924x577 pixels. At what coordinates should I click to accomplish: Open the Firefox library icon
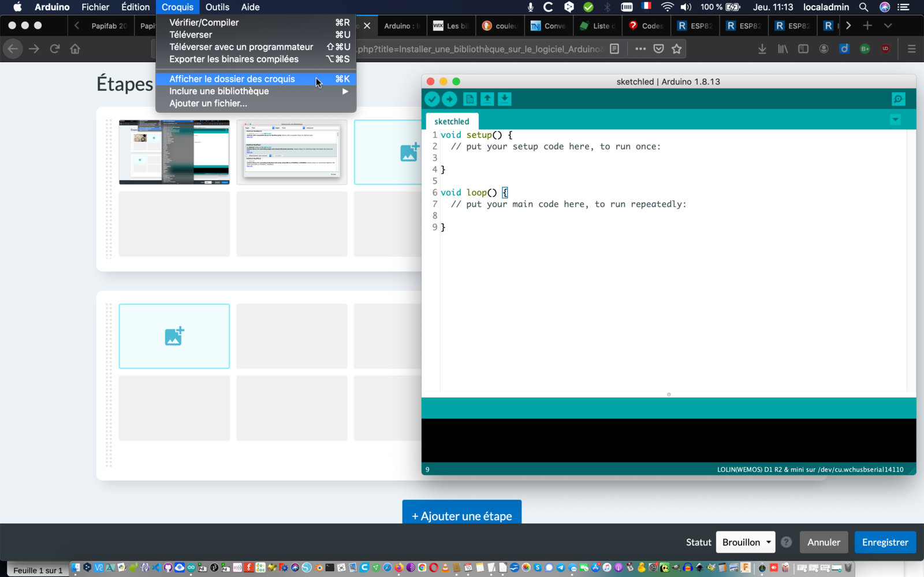(783, 48)
